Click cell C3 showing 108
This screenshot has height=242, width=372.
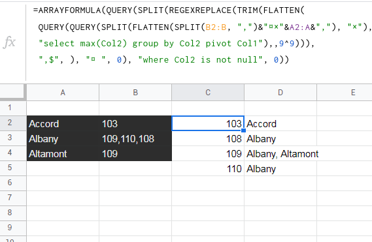coord(208,138)
